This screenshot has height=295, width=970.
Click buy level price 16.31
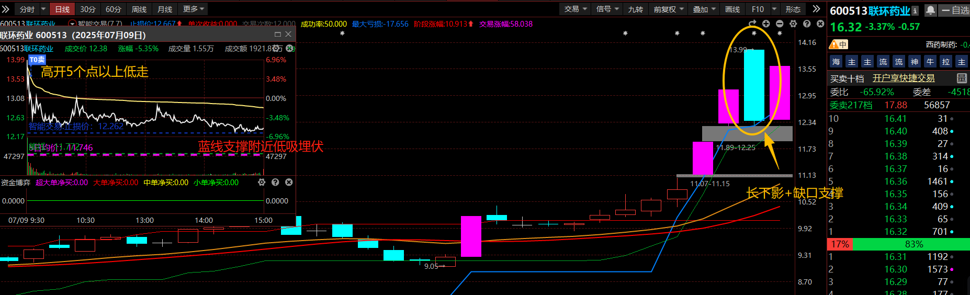895,257
